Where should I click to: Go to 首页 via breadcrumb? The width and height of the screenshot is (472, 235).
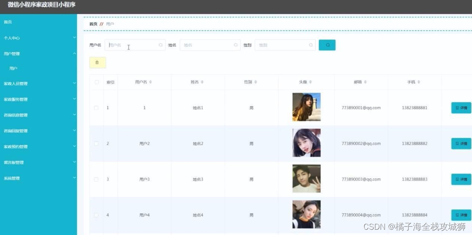coord(93,24)
